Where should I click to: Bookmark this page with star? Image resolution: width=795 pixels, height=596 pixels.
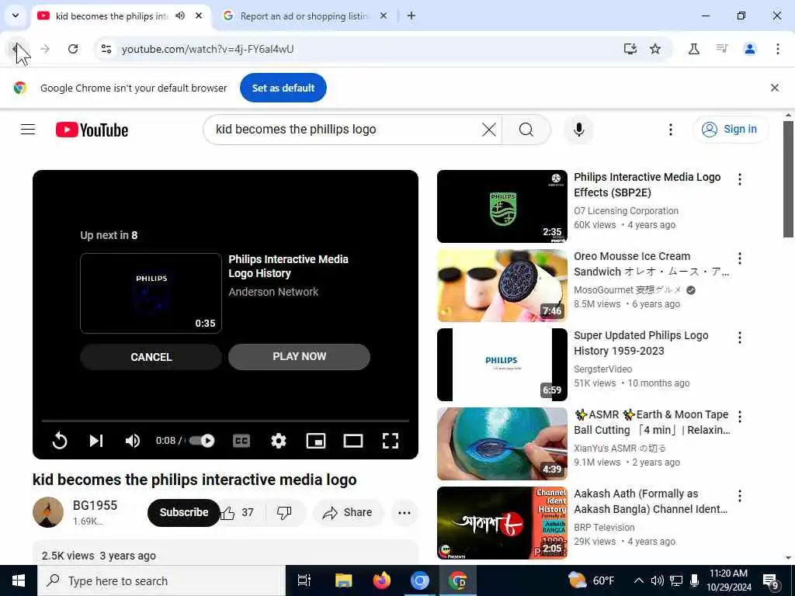pos(655,49)
